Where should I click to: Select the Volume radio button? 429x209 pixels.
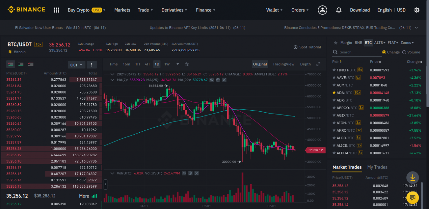404,52
